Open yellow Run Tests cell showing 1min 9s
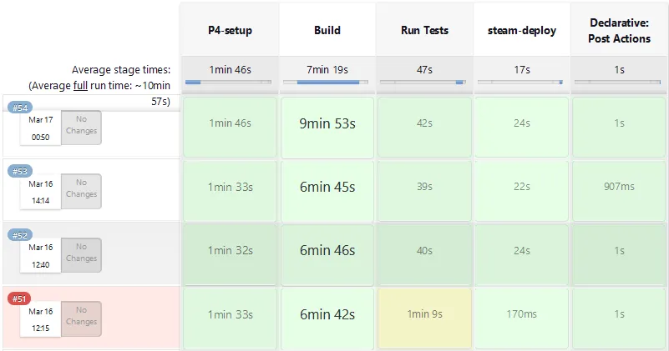669x351 pixels. point(424,314)
